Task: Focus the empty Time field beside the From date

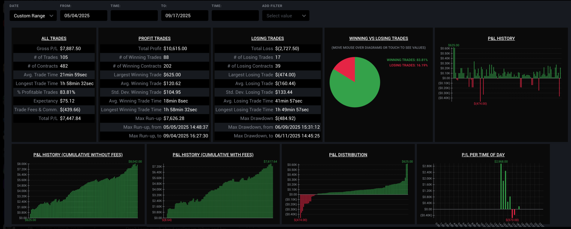Action: coord(134,16)
